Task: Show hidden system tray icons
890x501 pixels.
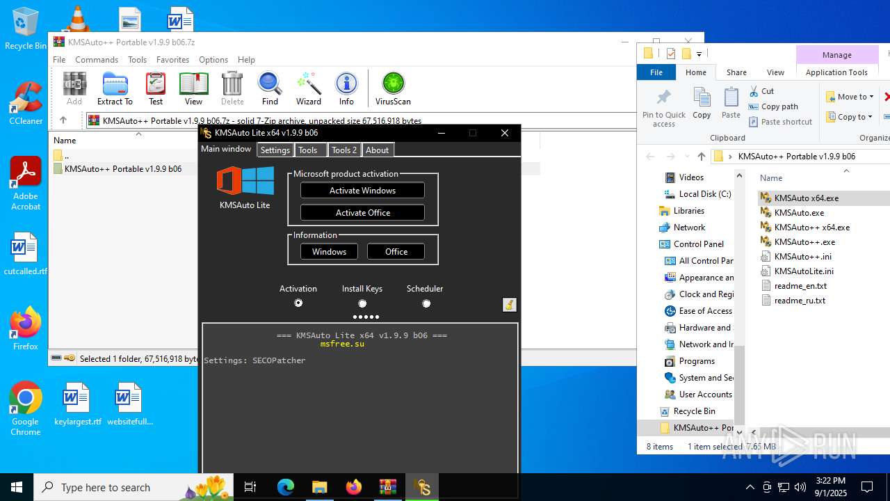Action: [x=750, y=487]
